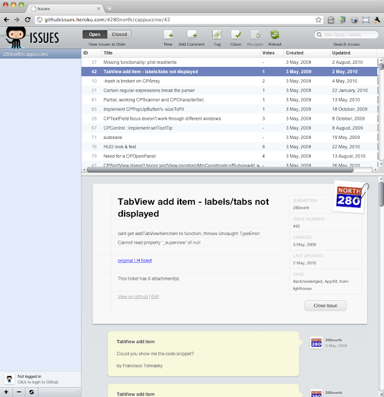Click the globe extension icon in browser toolbar
Viewport: 384px width, 397px height.
tap(354, 20)
